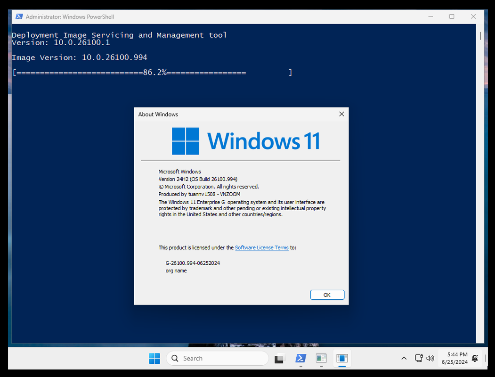
Task: Click the text 'Image Version: 10.0.26100.994'
Action: coord(80,57)
